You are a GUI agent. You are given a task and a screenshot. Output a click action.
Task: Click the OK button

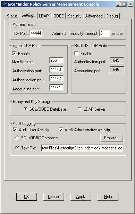[x=27, y=197]
